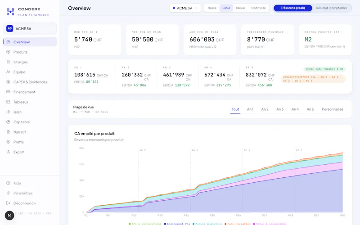Click the Overview gauge icon in sidebar
Image resolution: width=360 pixels, height=225 pixels.
pos(8,42)
